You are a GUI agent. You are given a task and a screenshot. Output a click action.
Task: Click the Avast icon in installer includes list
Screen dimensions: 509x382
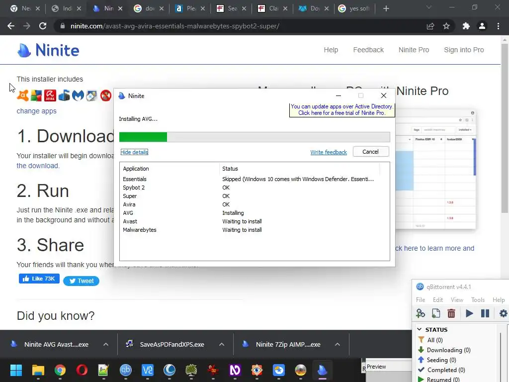point(23,95)
